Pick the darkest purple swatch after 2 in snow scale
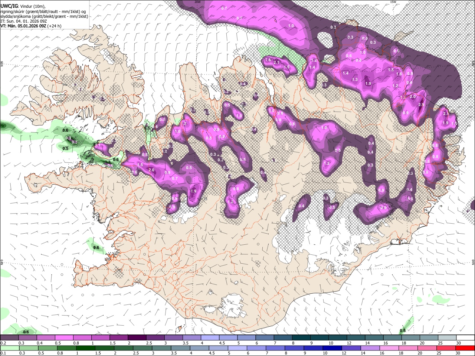475x356 pixels. tap(137, 337)
